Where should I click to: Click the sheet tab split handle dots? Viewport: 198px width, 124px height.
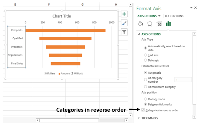point(32,120)
